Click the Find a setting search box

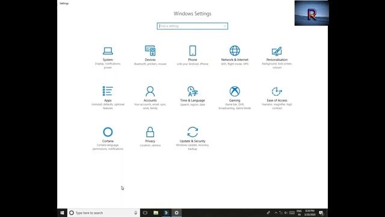coord(192,26)
